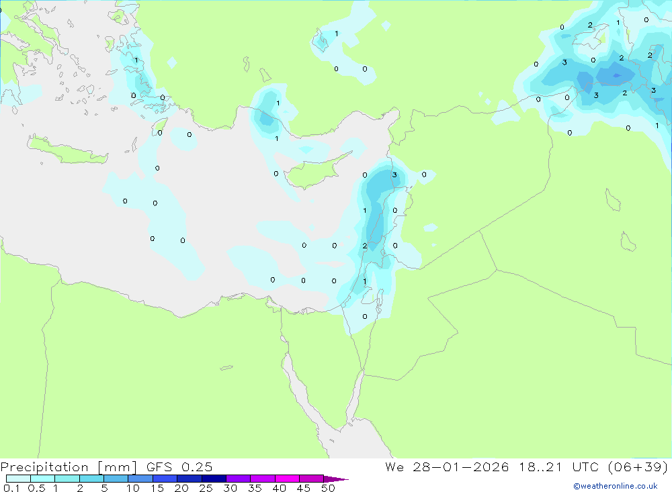The width and height of the screenshot is (672, 492).
Task: Pick the 0.5–1 mm legend swatch
Action: pyautogui.click(x=43, y=479)
